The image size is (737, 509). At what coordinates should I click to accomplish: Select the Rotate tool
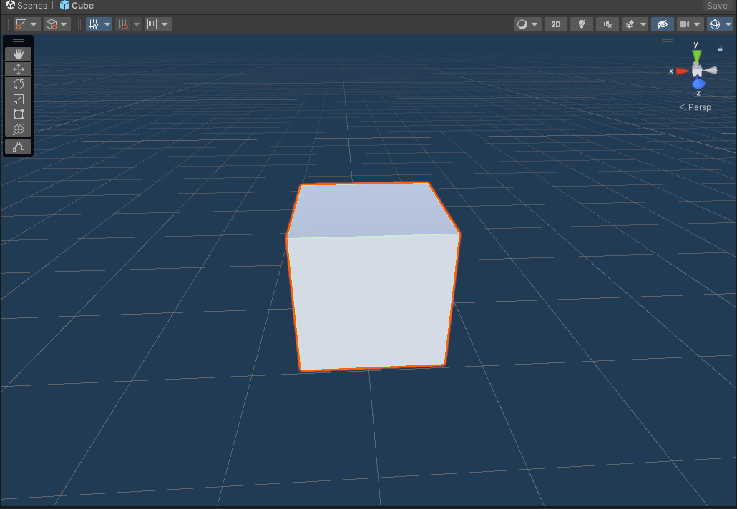[x=19, y=84]
